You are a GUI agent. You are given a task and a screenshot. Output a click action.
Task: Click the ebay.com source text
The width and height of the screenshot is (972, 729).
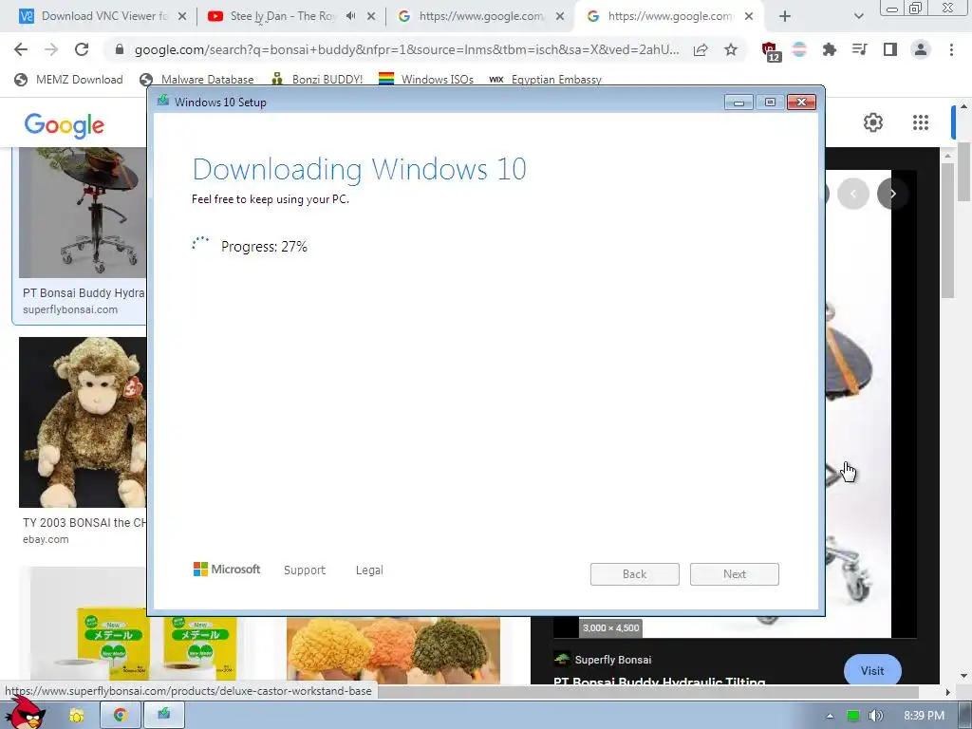46,539
